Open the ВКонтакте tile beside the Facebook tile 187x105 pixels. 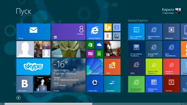25,84
